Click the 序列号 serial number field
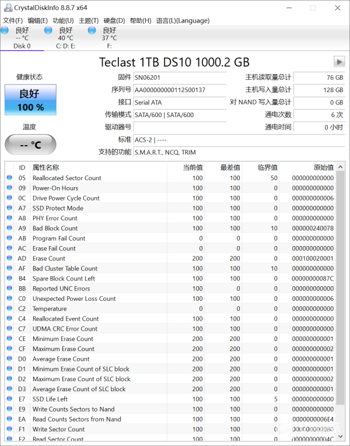This screenshot has height=446, width=350. click(x=180, y=90)
